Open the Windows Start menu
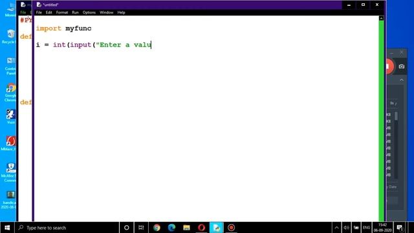Viewport: 414px width, 233px height. pyautogui.click(x=7, y=227)
